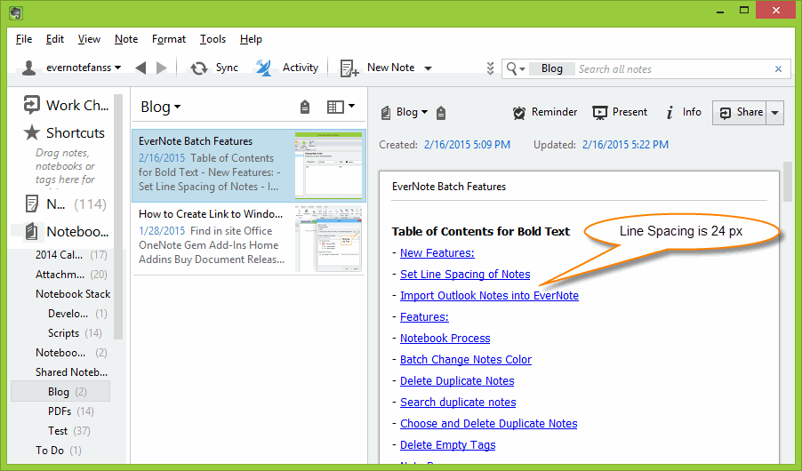Click the lock icon in note list header

305,107
